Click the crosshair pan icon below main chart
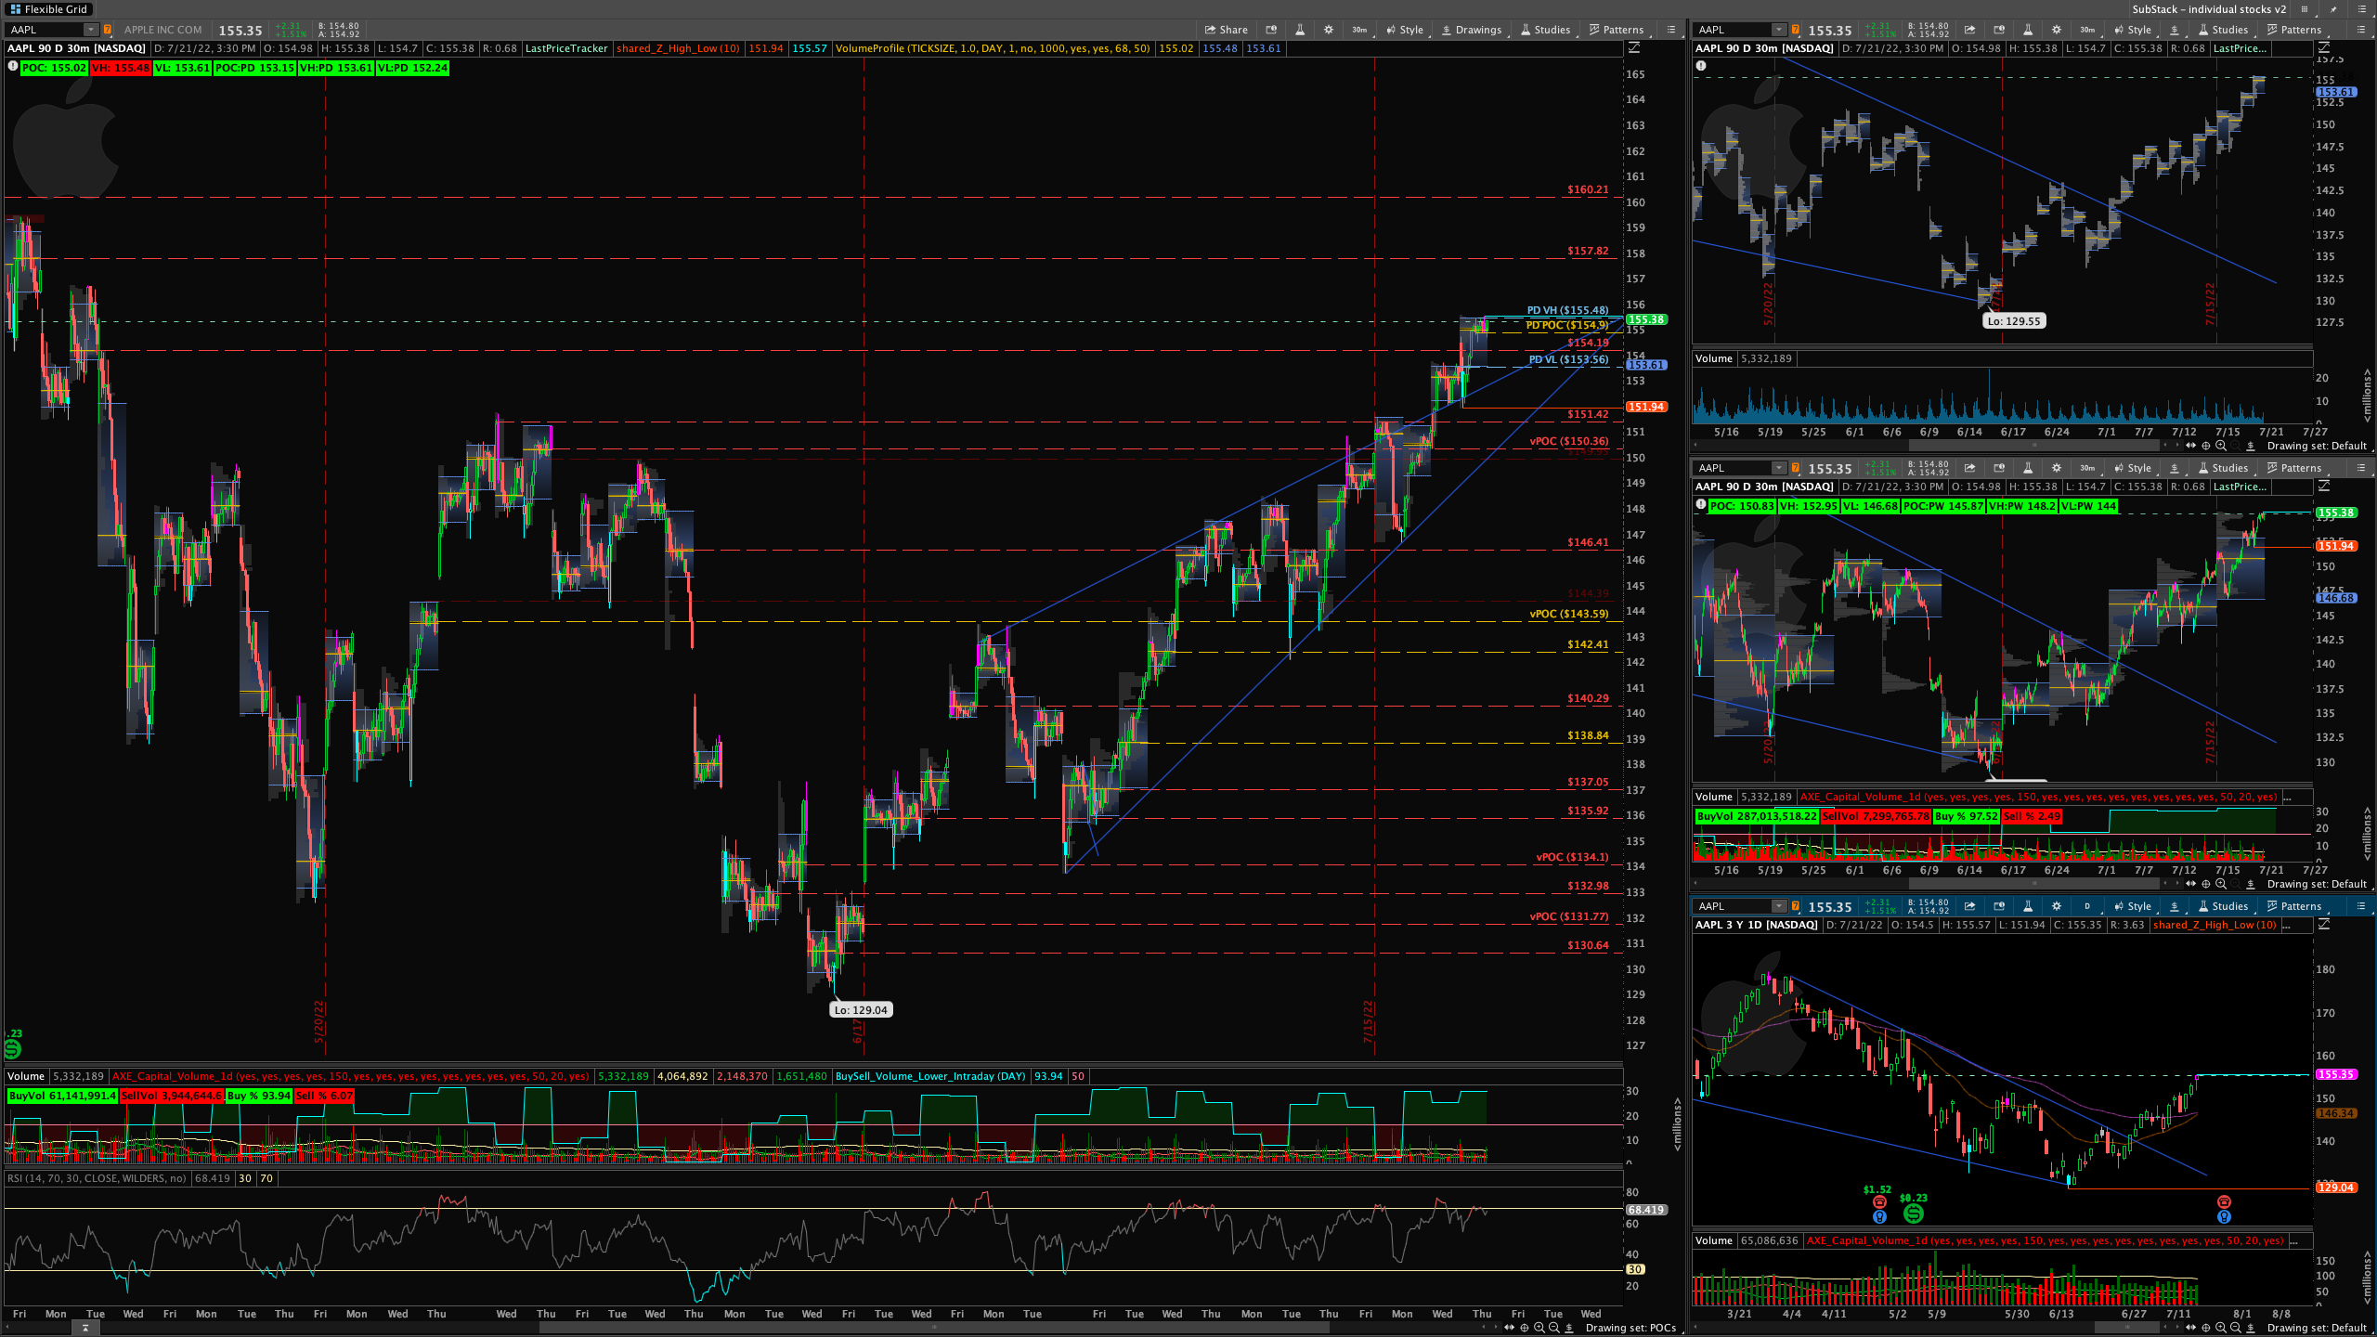This screenshot has width=2377, height=1337. 1524,1328
